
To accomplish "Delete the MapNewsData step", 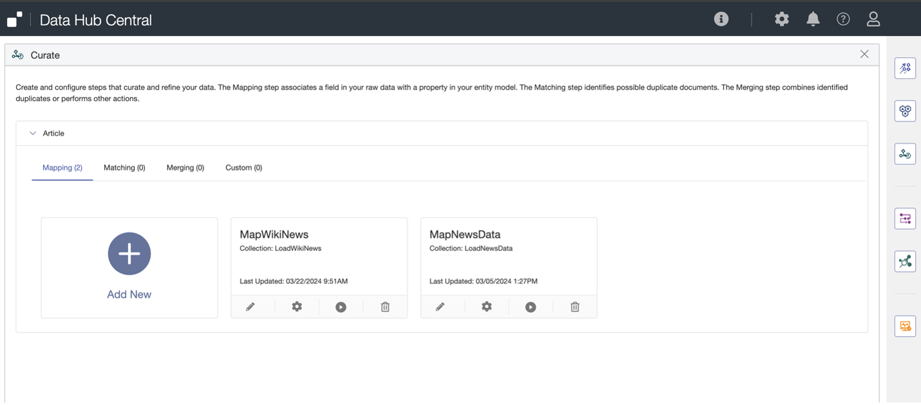I will point(575,307).
